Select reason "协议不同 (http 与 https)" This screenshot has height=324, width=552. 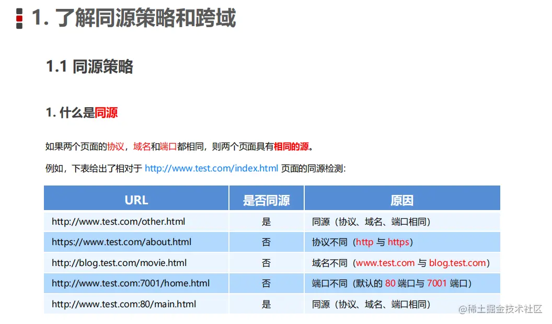coord(402,242)
